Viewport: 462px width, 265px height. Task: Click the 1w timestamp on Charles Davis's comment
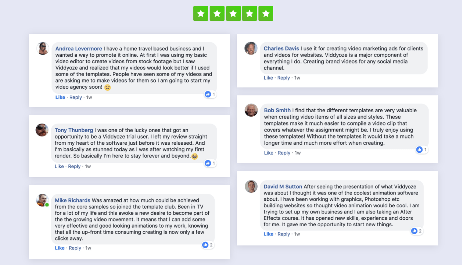click(x=297, y=78)
